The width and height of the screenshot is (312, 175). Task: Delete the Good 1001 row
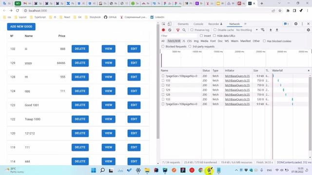click(x=80, y=105)
